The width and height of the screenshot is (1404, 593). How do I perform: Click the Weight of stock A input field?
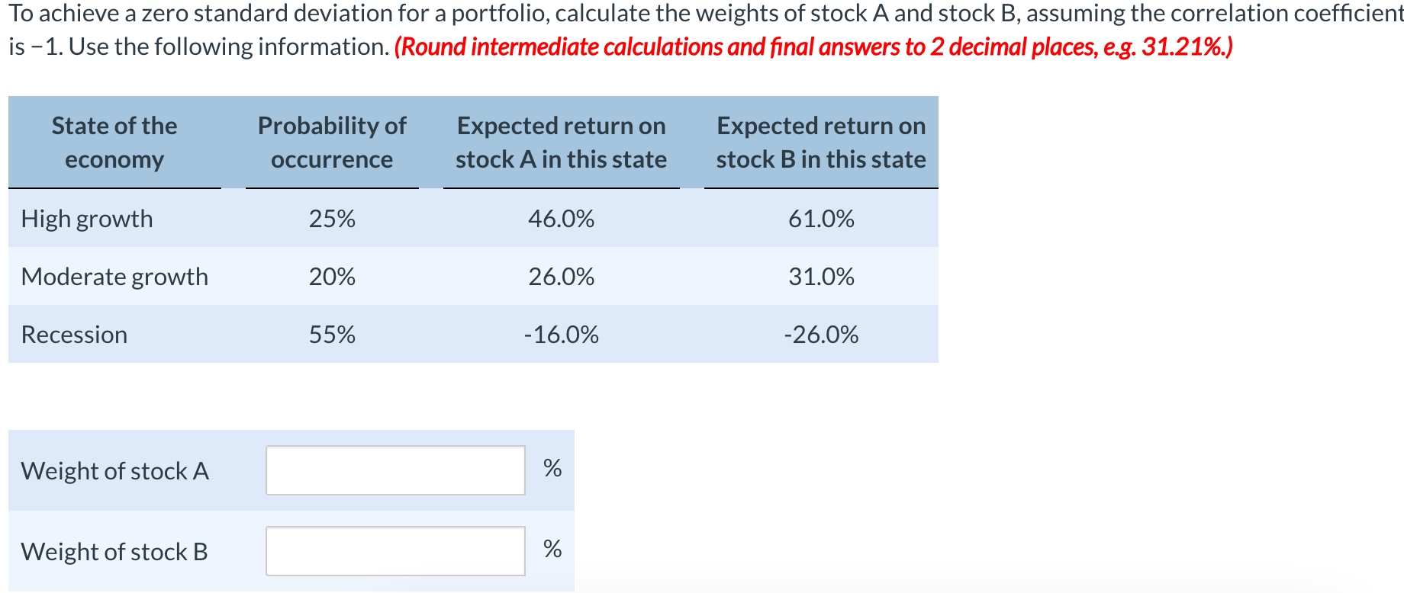pyautogui.click(x=394, y=471)
